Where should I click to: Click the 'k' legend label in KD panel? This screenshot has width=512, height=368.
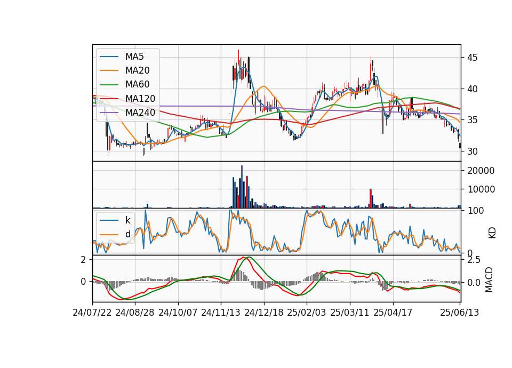tap(127, 220)
